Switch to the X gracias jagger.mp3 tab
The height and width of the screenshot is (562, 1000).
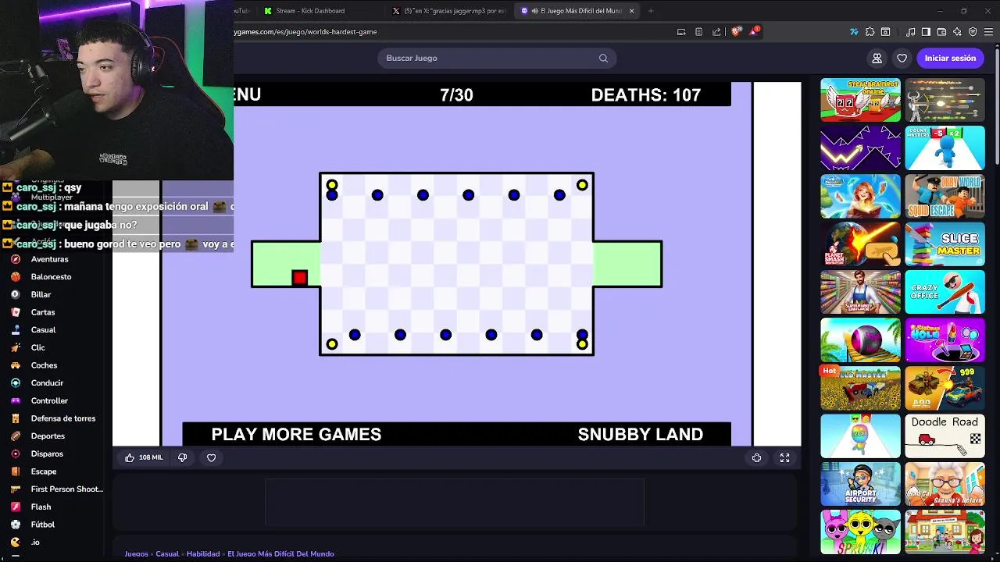coord(449,11)
